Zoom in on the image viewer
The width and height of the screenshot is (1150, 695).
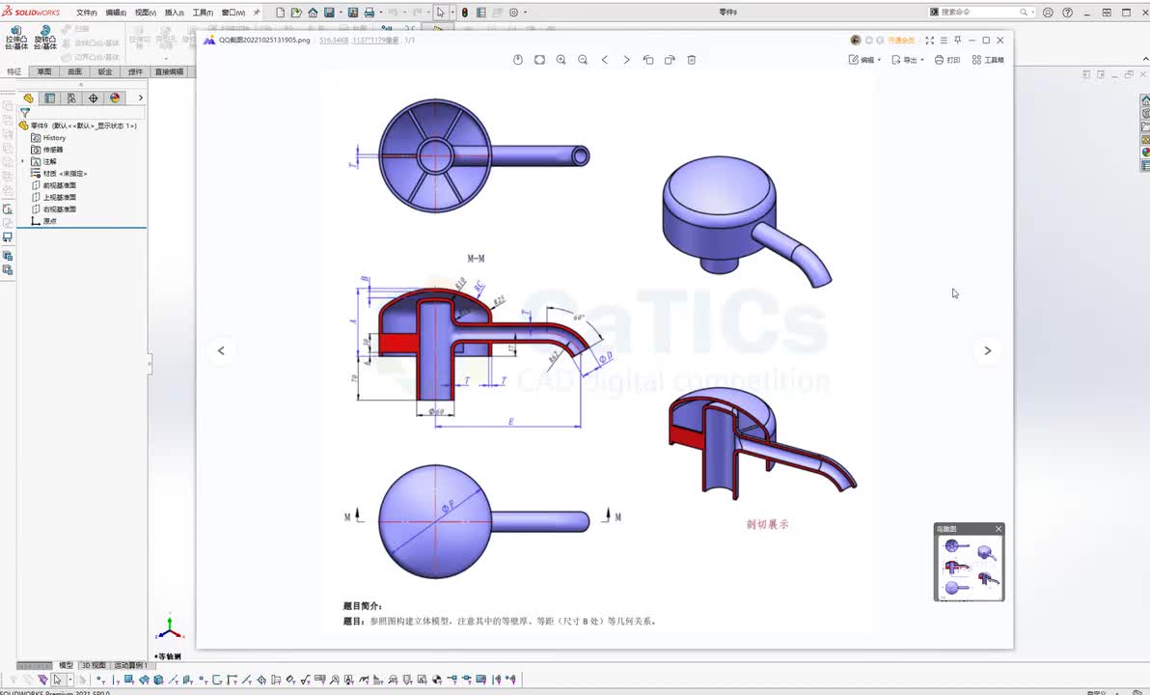pyautogui.click(x=561, y=60)
